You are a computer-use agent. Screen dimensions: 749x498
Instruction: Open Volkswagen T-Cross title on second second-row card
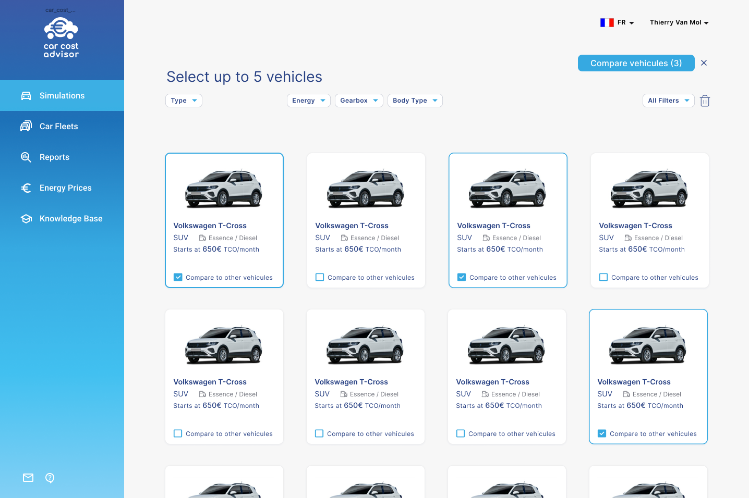point(351,382)
